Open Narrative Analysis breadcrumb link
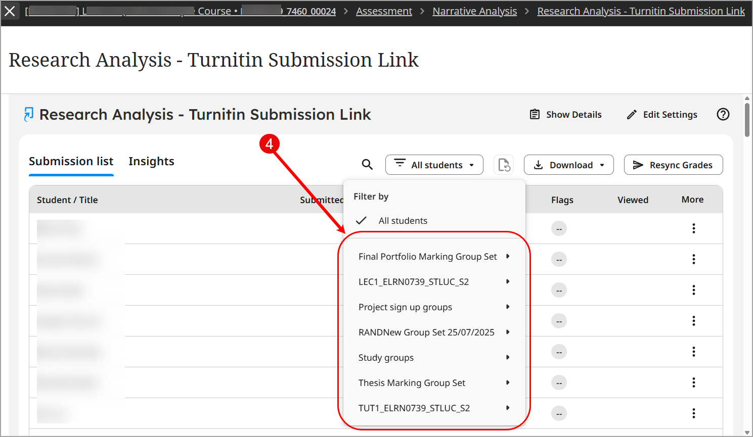Viewport: 753px width, 437px height. tap(474, 11)
